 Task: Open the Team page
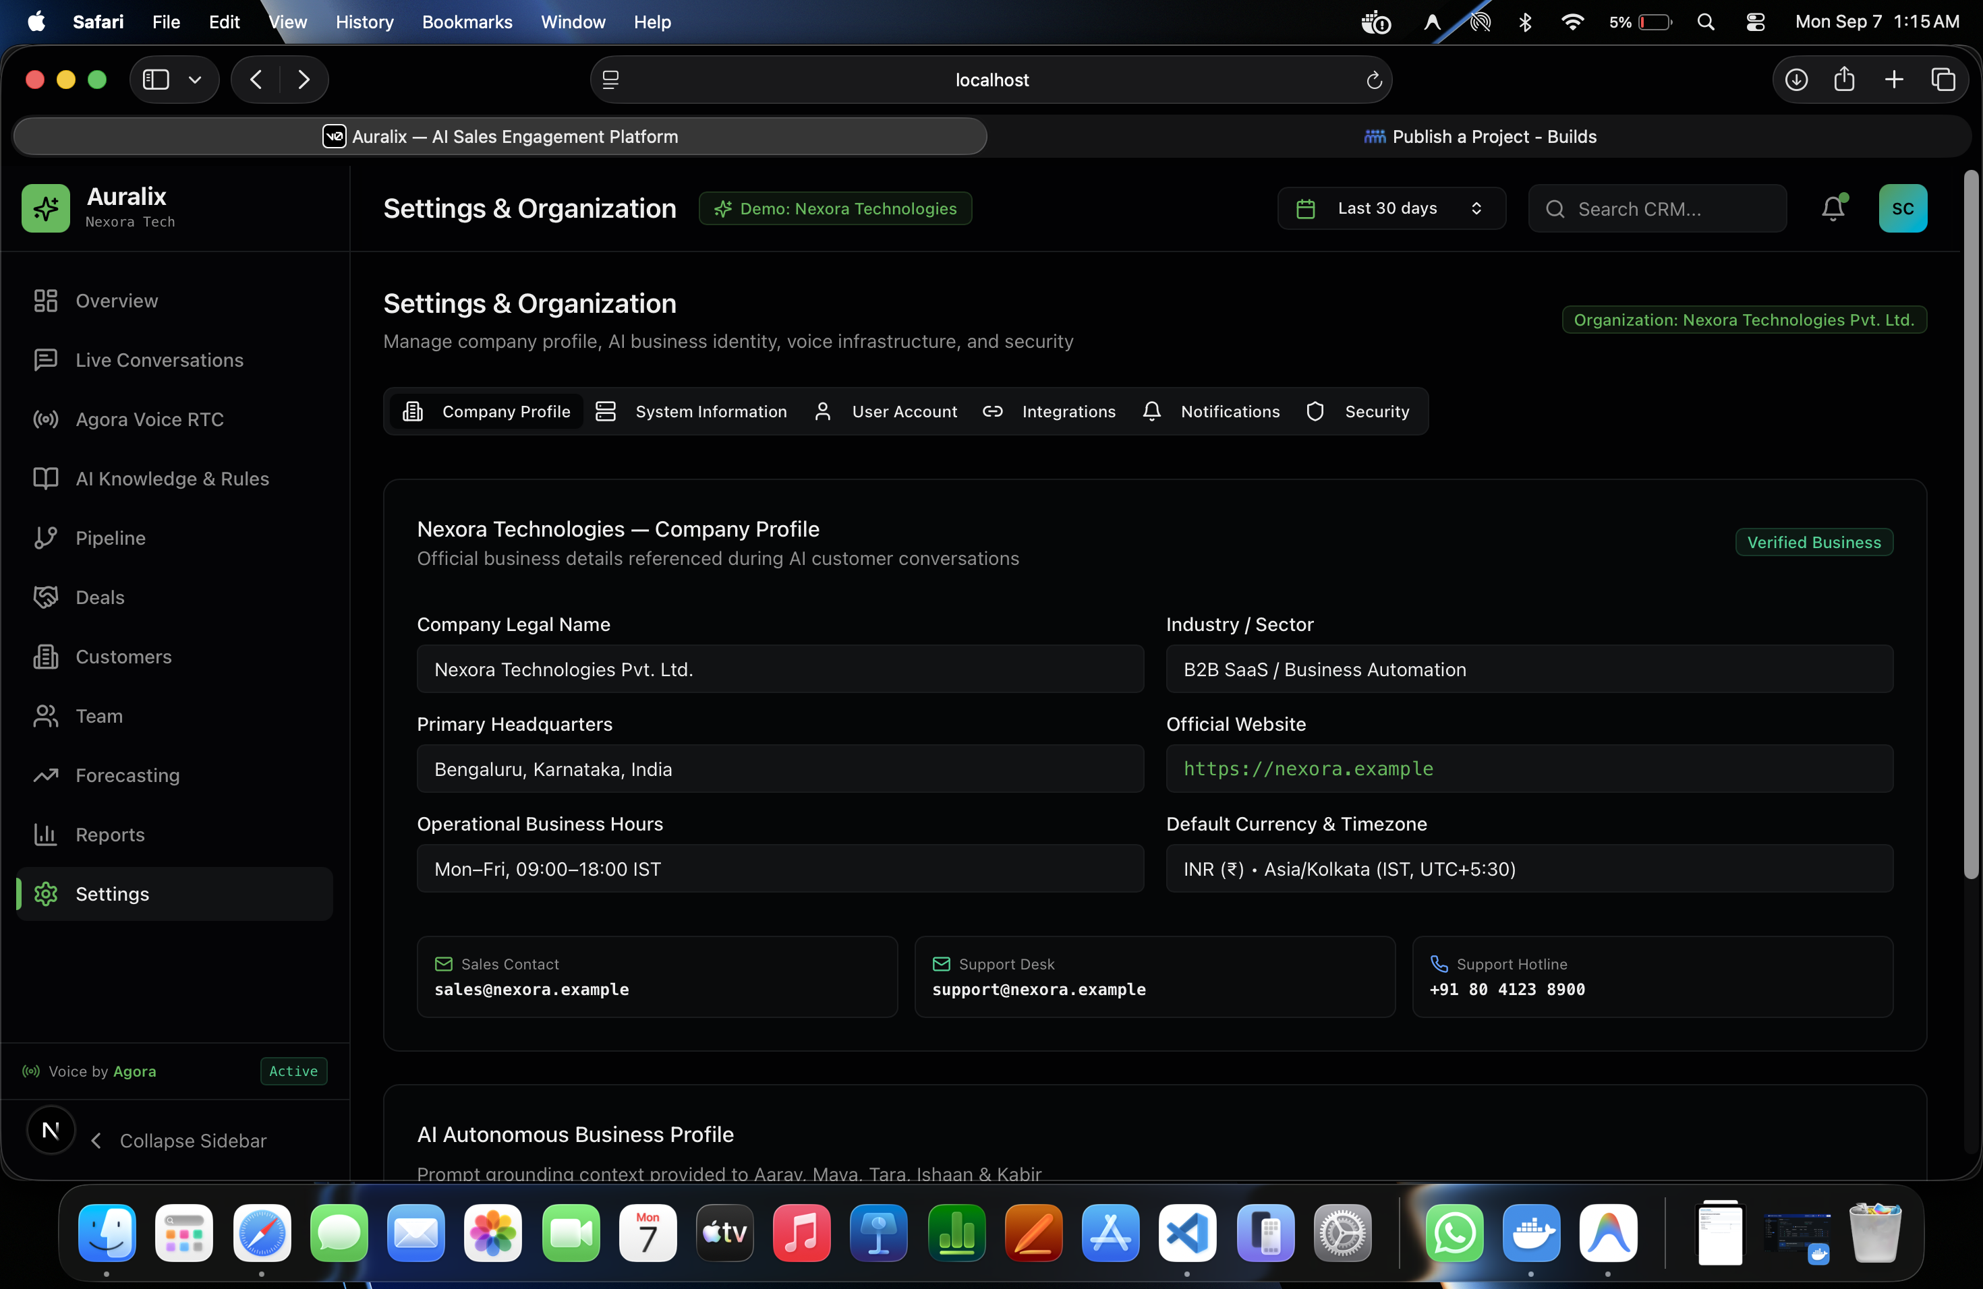coord(174,715)
